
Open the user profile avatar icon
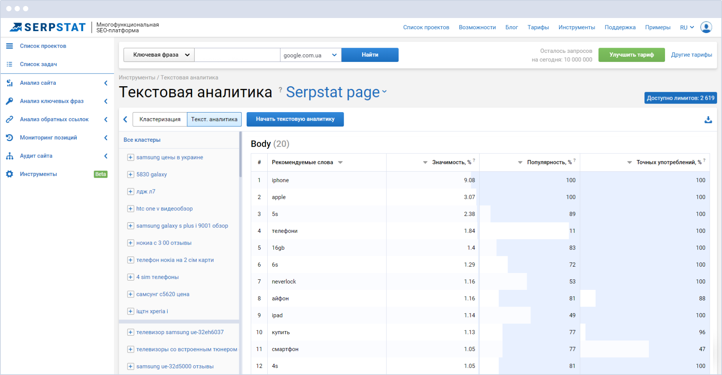pyautogui.click(x=706, y=27)
